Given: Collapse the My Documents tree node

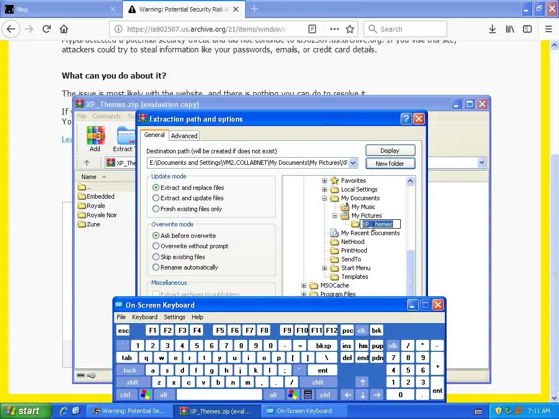Looking at the screenshot, I should pyautogui.click(x=324, y=198).
